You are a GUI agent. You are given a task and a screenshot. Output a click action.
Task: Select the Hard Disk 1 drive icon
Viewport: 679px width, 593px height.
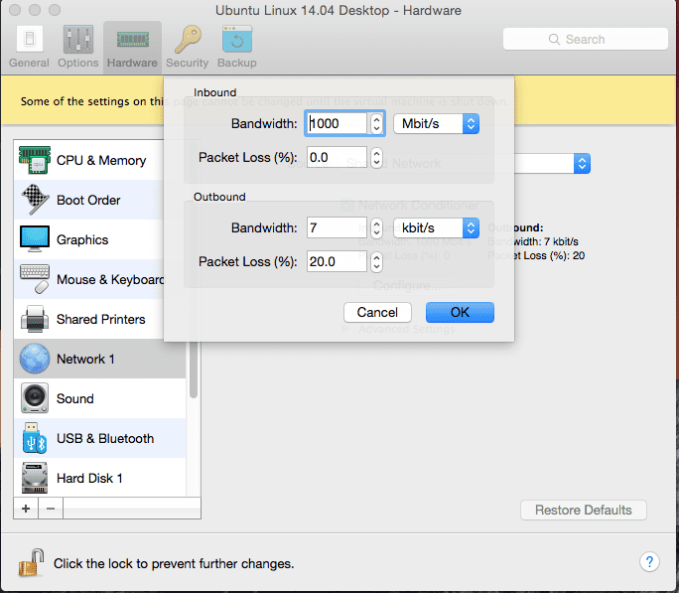pos(35,478)
